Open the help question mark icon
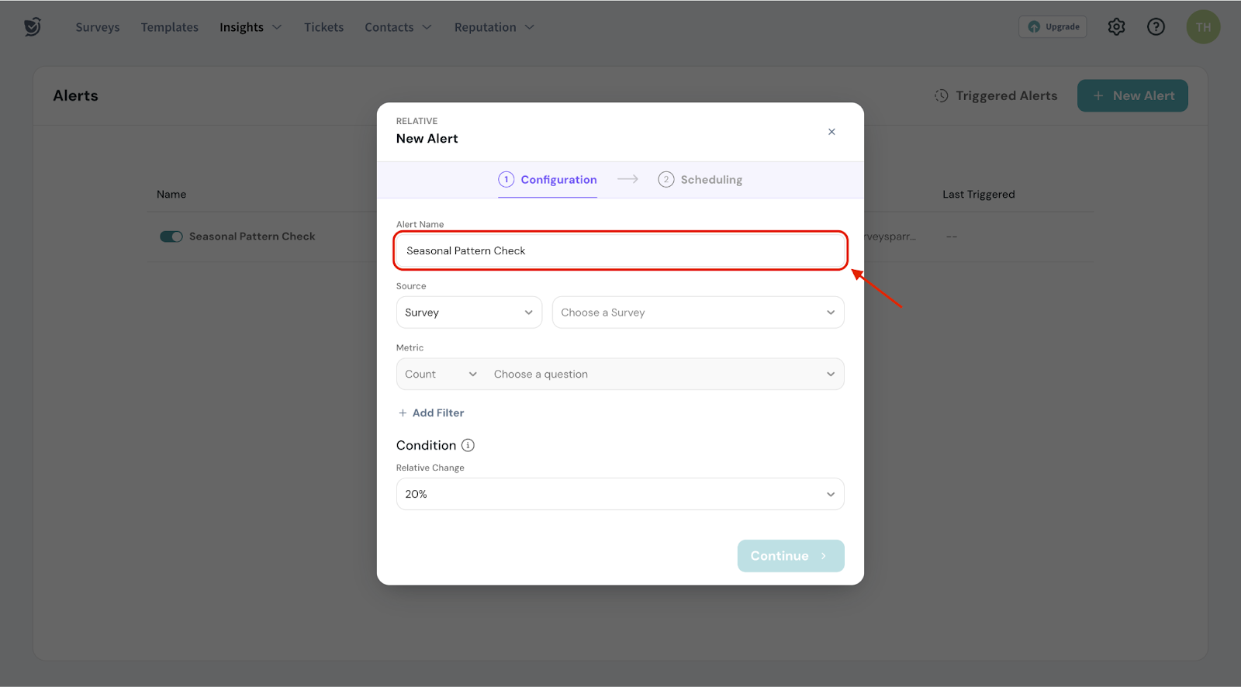1241x687 pixels. click(1156, 27)
